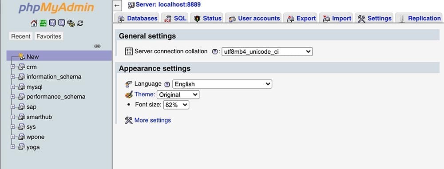Click the sys database icon
The height and width of the screenshot is (169, 444).
click(x=22, y=127)
